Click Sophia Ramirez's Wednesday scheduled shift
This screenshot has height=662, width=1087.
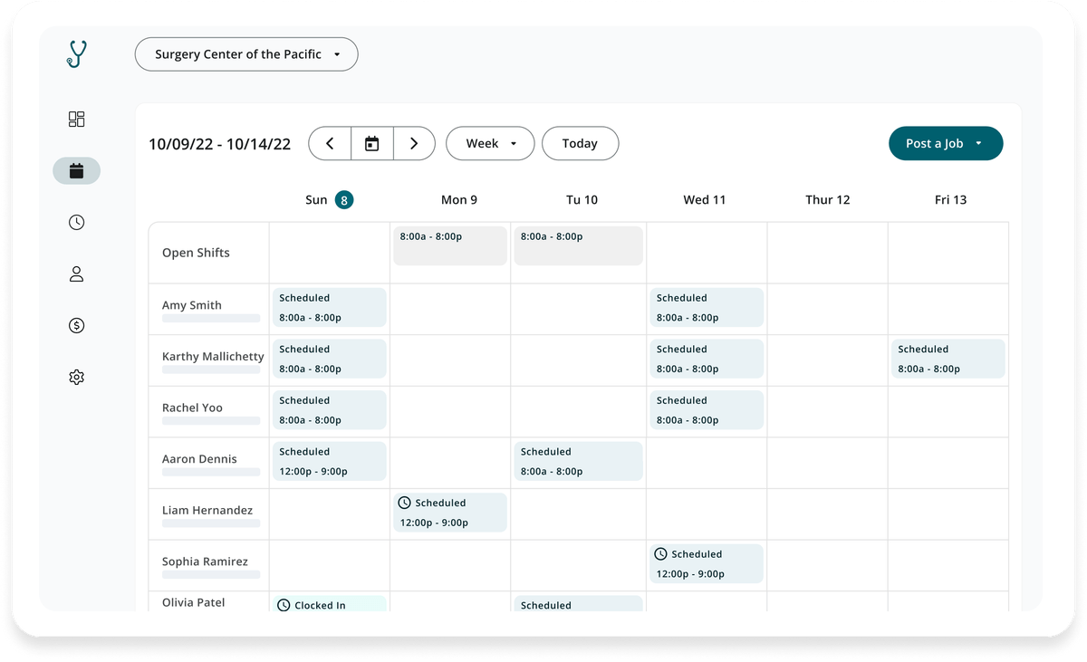click(707, 564)
